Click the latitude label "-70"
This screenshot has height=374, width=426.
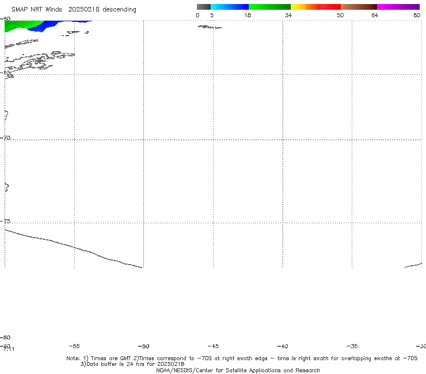click(x=5, y=138)
